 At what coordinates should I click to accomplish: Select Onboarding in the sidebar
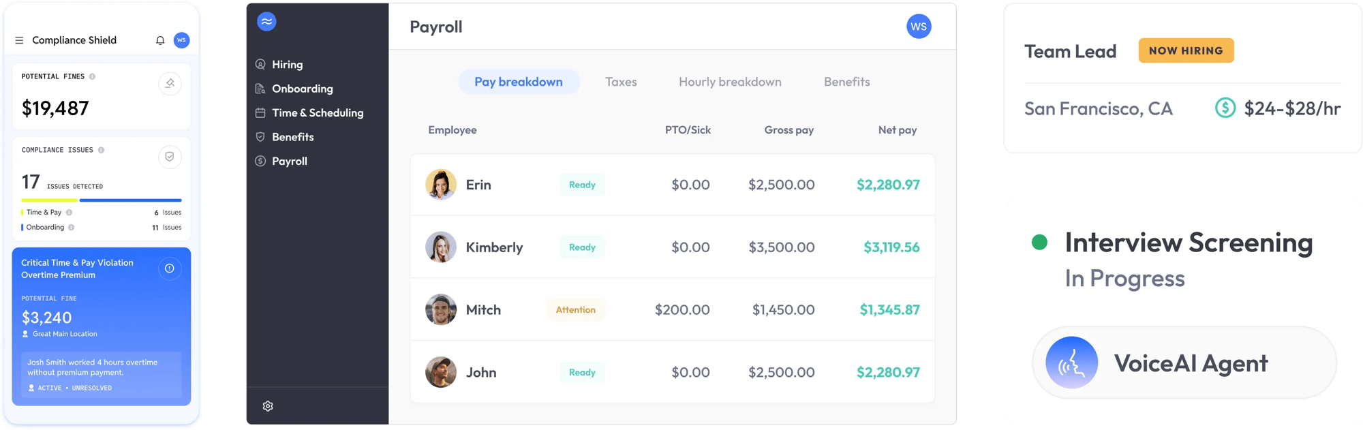point(302,89)
